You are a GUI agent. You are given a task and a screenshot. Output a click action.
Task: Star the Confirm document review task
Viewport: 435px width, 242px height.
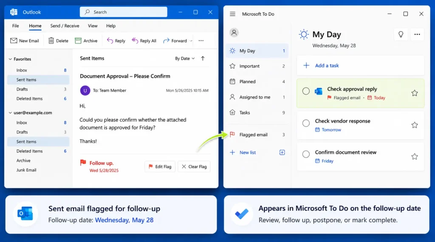(x=415, y=156)
